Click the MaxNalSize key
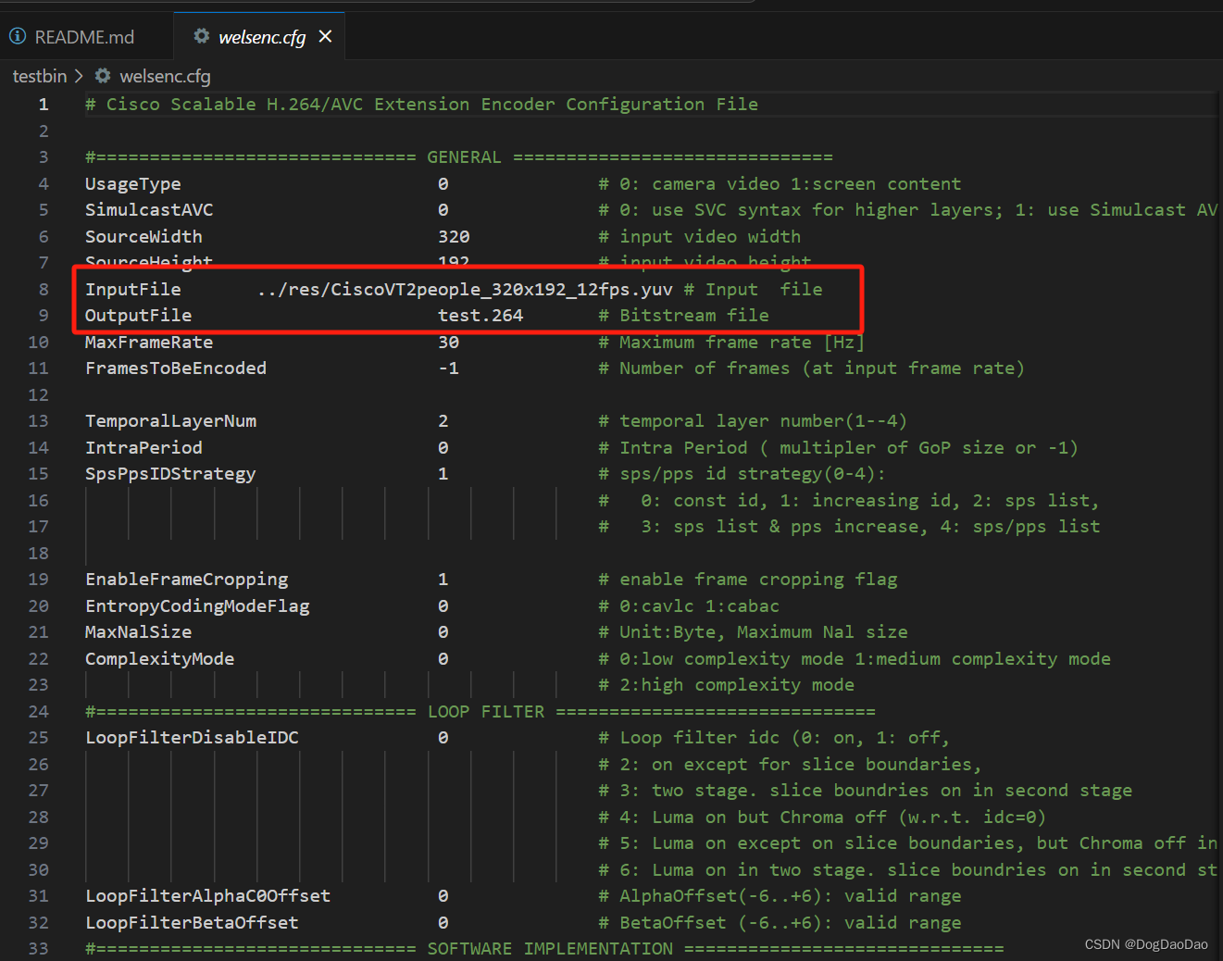 pos(139,632)
